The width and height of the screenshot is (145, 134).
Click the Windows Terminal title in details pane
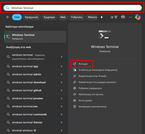pos(105,47)
